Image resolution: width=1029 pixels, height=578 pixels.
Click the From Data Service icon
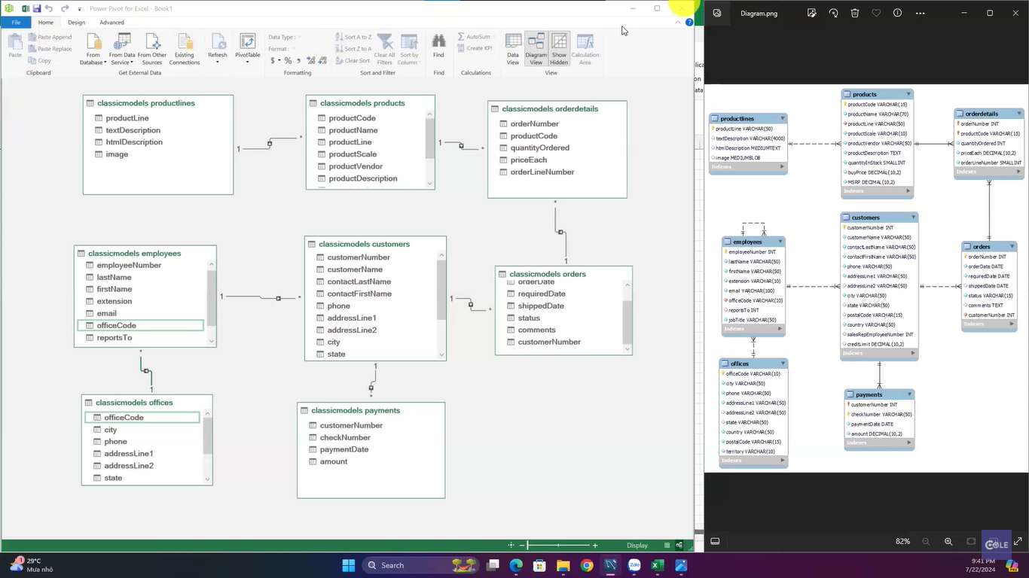pyautogui.click(x=121, y=41)
